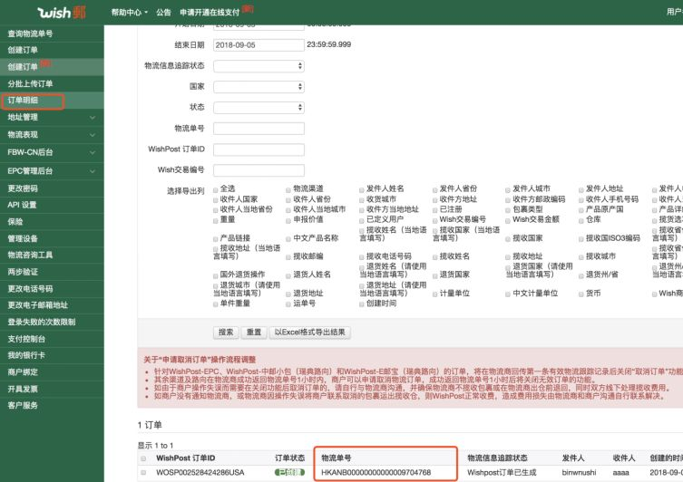Select 查询物流单号 in sidebar
Image resolution: width=683 pixels, height=482 pixels.
(52, 34)
